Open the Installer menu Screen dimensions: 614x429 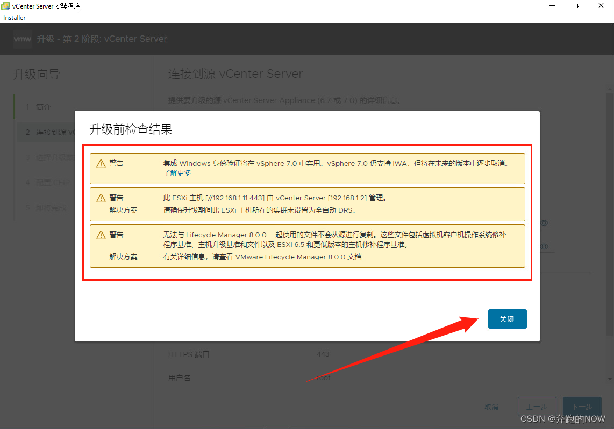pos(15,18)
